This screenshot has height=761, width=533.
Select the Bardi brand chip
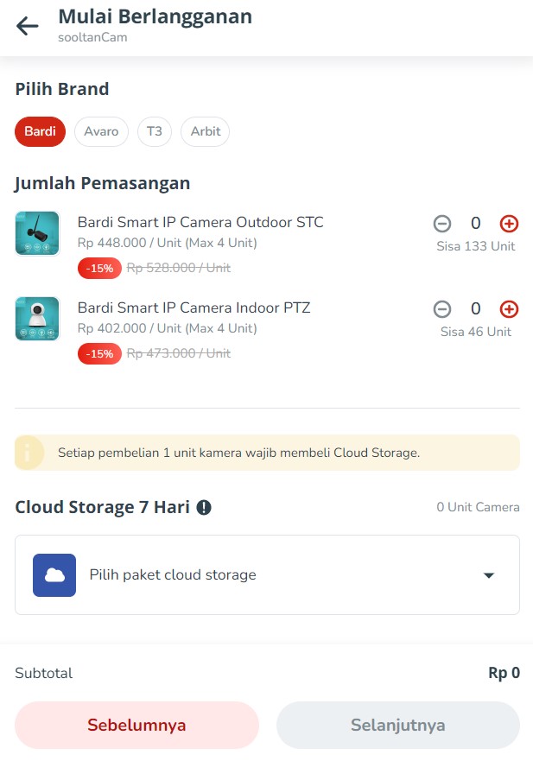point(40,131)
